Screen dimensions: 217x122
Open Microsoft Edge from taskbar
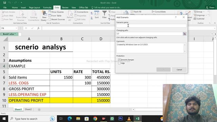coord(70,119)
